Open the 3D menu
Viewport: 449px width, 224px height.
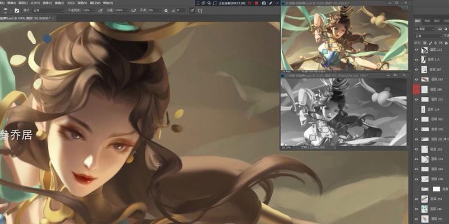[x=71, y=3]
